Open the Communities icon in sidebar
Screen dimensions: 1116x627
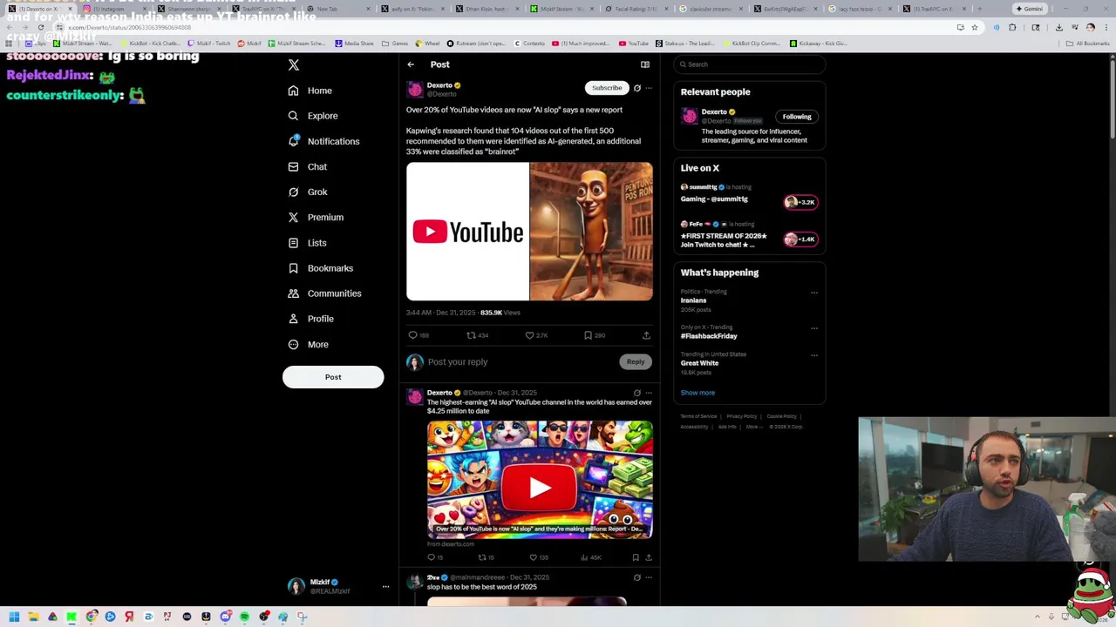pyautogui.click(x=293, y=293)
